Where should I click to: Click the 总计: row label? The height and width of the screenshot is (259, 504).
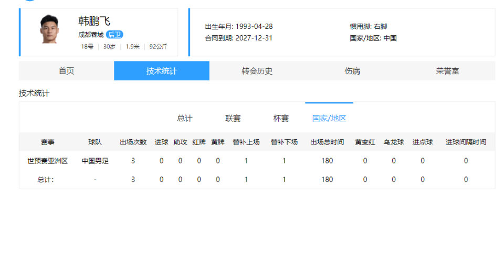(46, 180)
